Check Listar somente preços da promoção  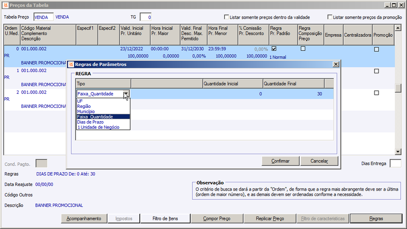point(330,17)
